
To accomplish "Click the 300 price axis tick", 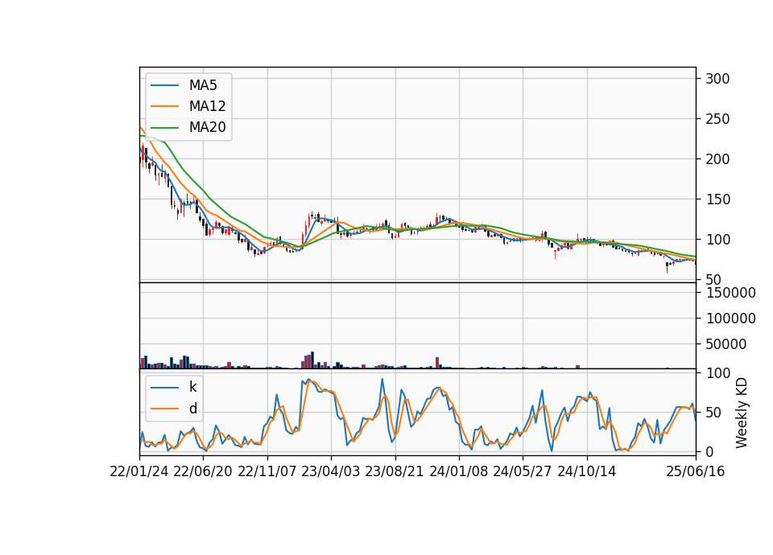I will 717,79.
